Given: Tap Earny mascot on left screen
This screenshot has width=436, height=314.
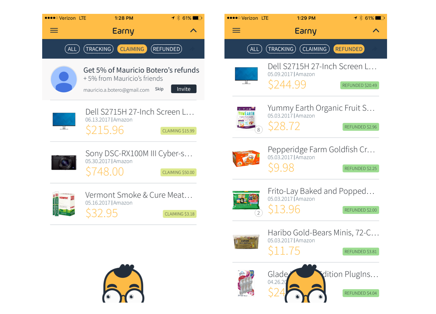Looking at the screenshot, I should coord(123,284).
